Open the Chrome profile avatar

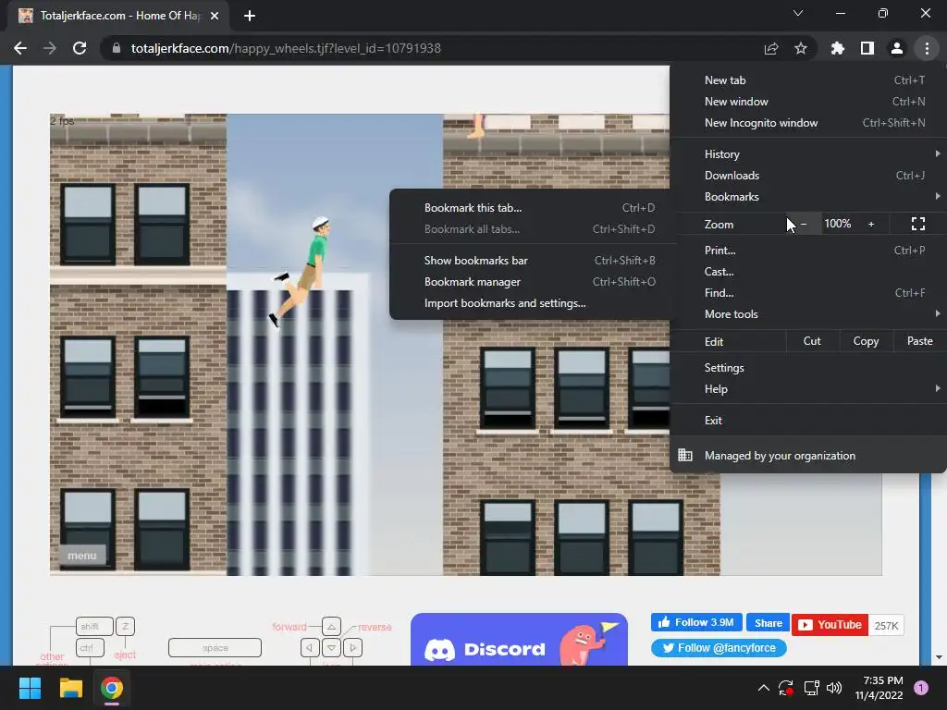pyautogui.click(x=897, y=48)
